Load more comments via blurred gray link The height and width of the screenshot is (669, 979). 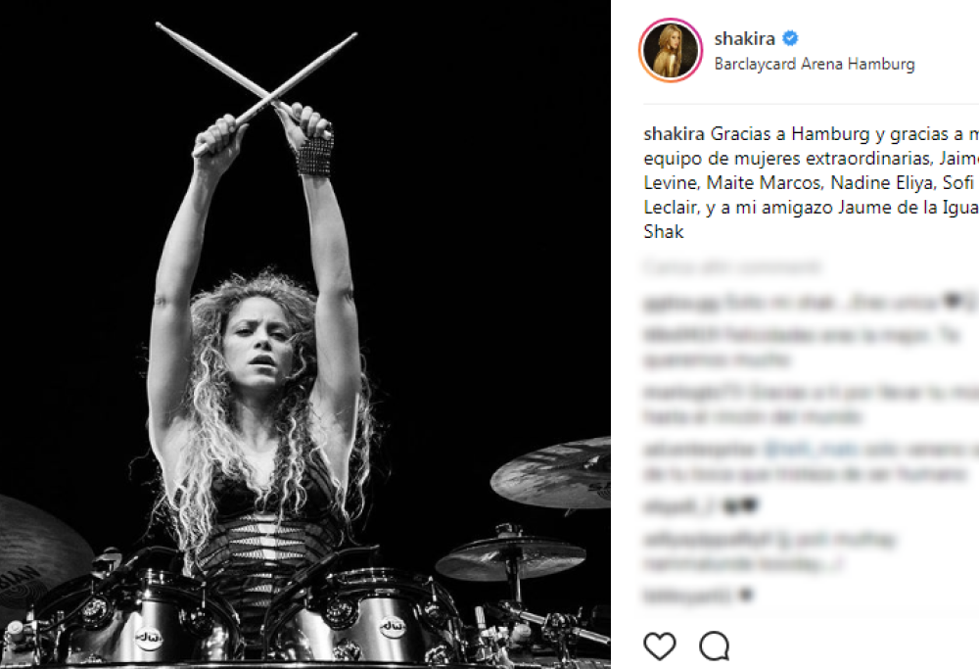point(731,266)
